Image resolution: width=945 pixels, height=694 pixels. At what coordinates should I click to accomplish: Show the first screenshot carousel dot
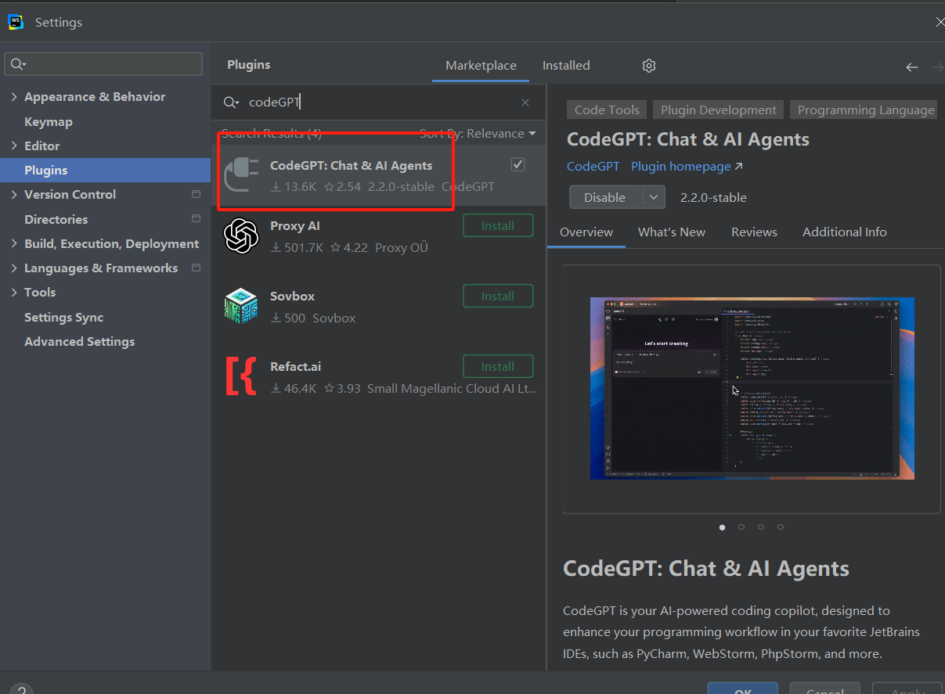coord(722,527)
